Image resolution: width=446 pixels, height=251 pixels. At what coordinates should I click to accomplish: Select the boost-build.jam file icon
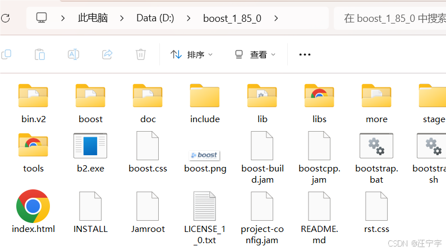point(262,146)
